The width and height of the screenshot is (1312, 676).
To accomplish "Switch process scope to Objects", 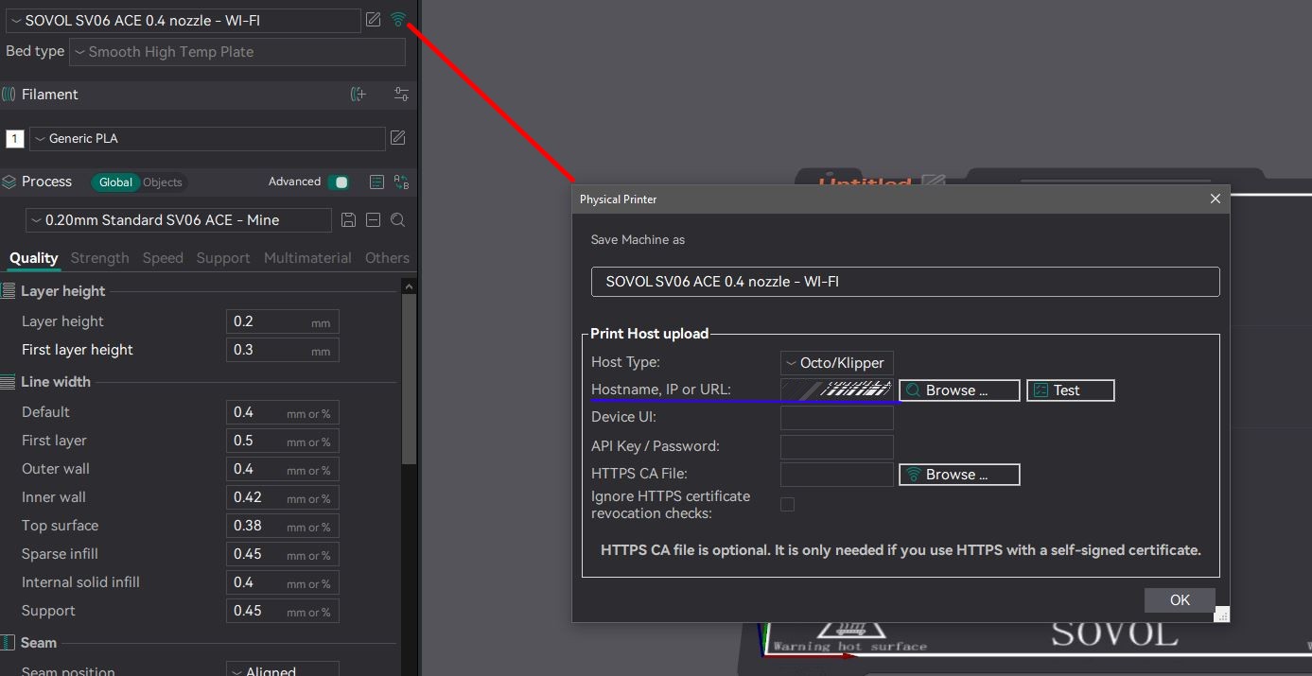I will pos(163,182).
